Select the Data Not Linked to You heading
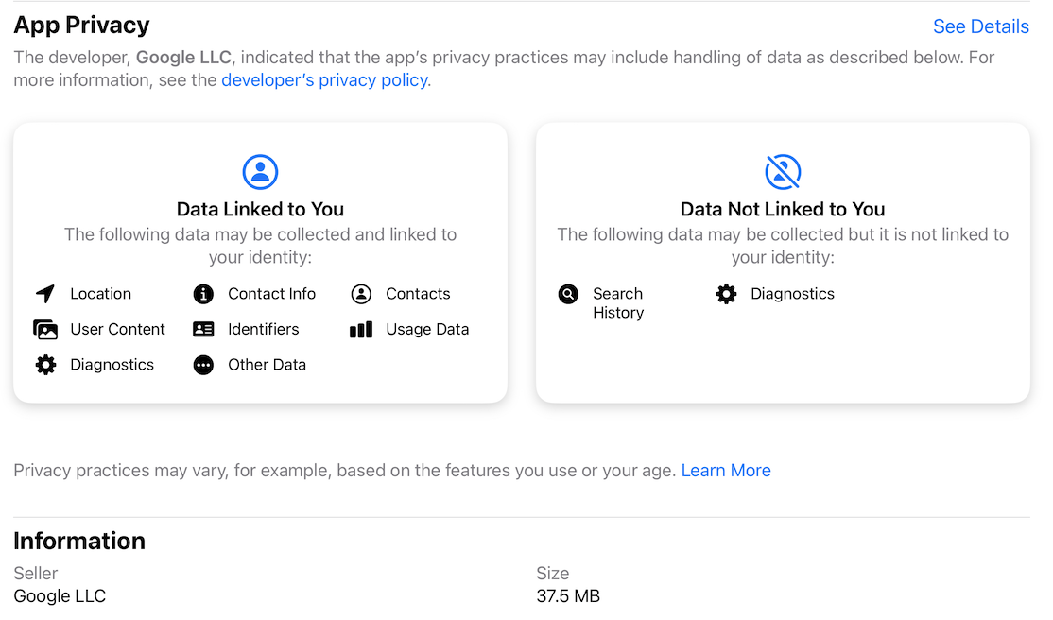The width and height of the screenshot is (1053, 620). [x=783, y=209]
